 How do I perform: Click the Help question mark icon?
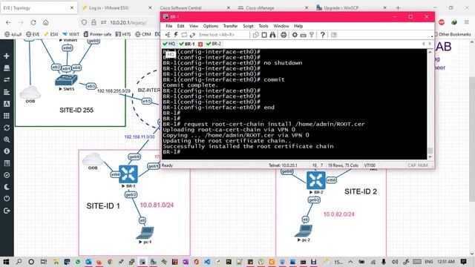(x=322, y=35)
